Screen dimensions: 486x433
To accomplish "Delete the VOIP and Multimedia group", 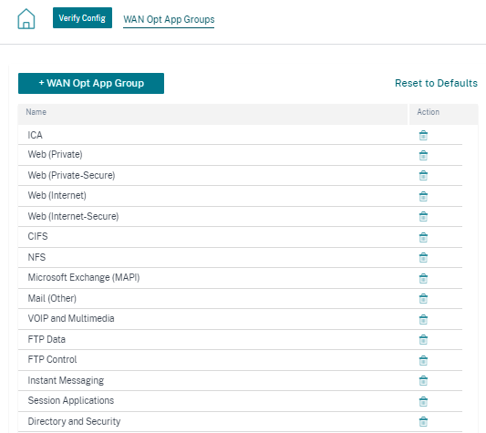I will click(x=423, y=319).
